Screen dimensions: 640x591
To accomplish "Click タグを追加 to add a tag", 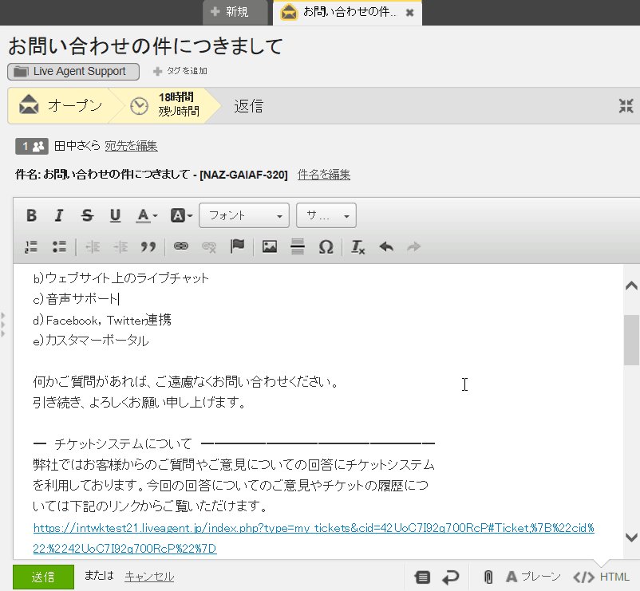I will pos(180,71).
